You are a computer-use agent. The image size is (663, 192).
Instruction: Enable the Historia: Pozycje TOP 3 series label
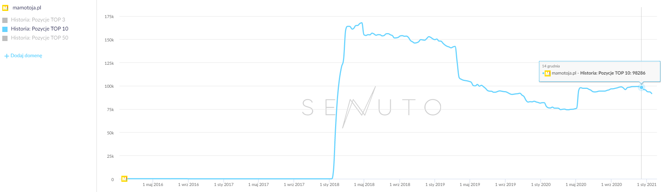pos(38,20)
